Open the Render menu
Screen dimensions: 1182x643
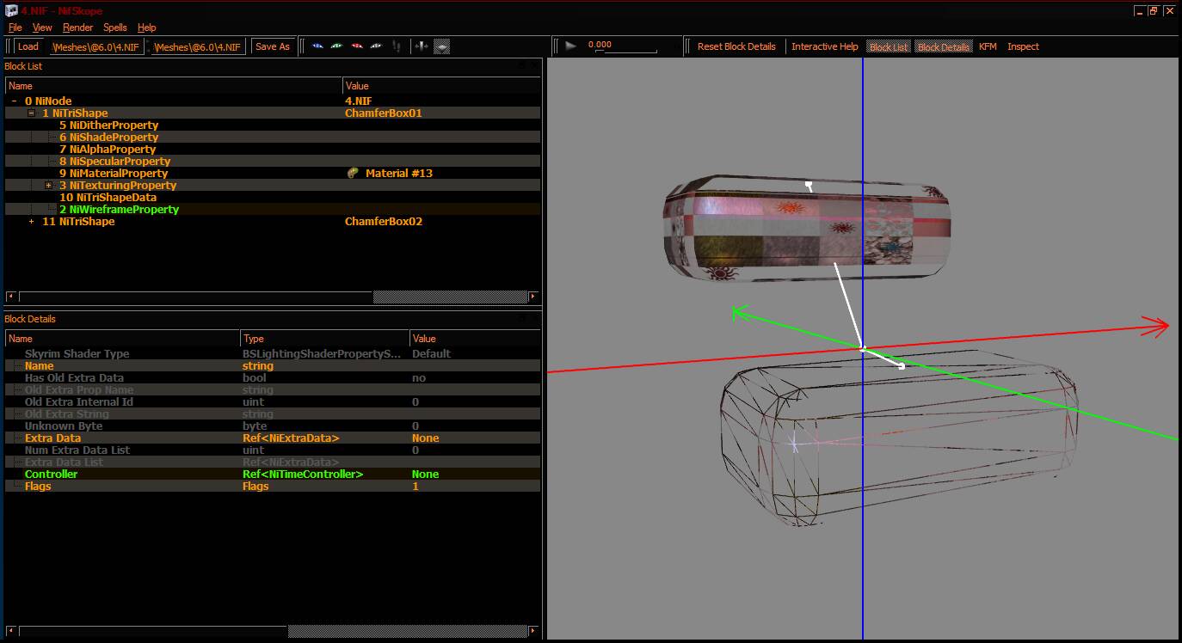77,28
